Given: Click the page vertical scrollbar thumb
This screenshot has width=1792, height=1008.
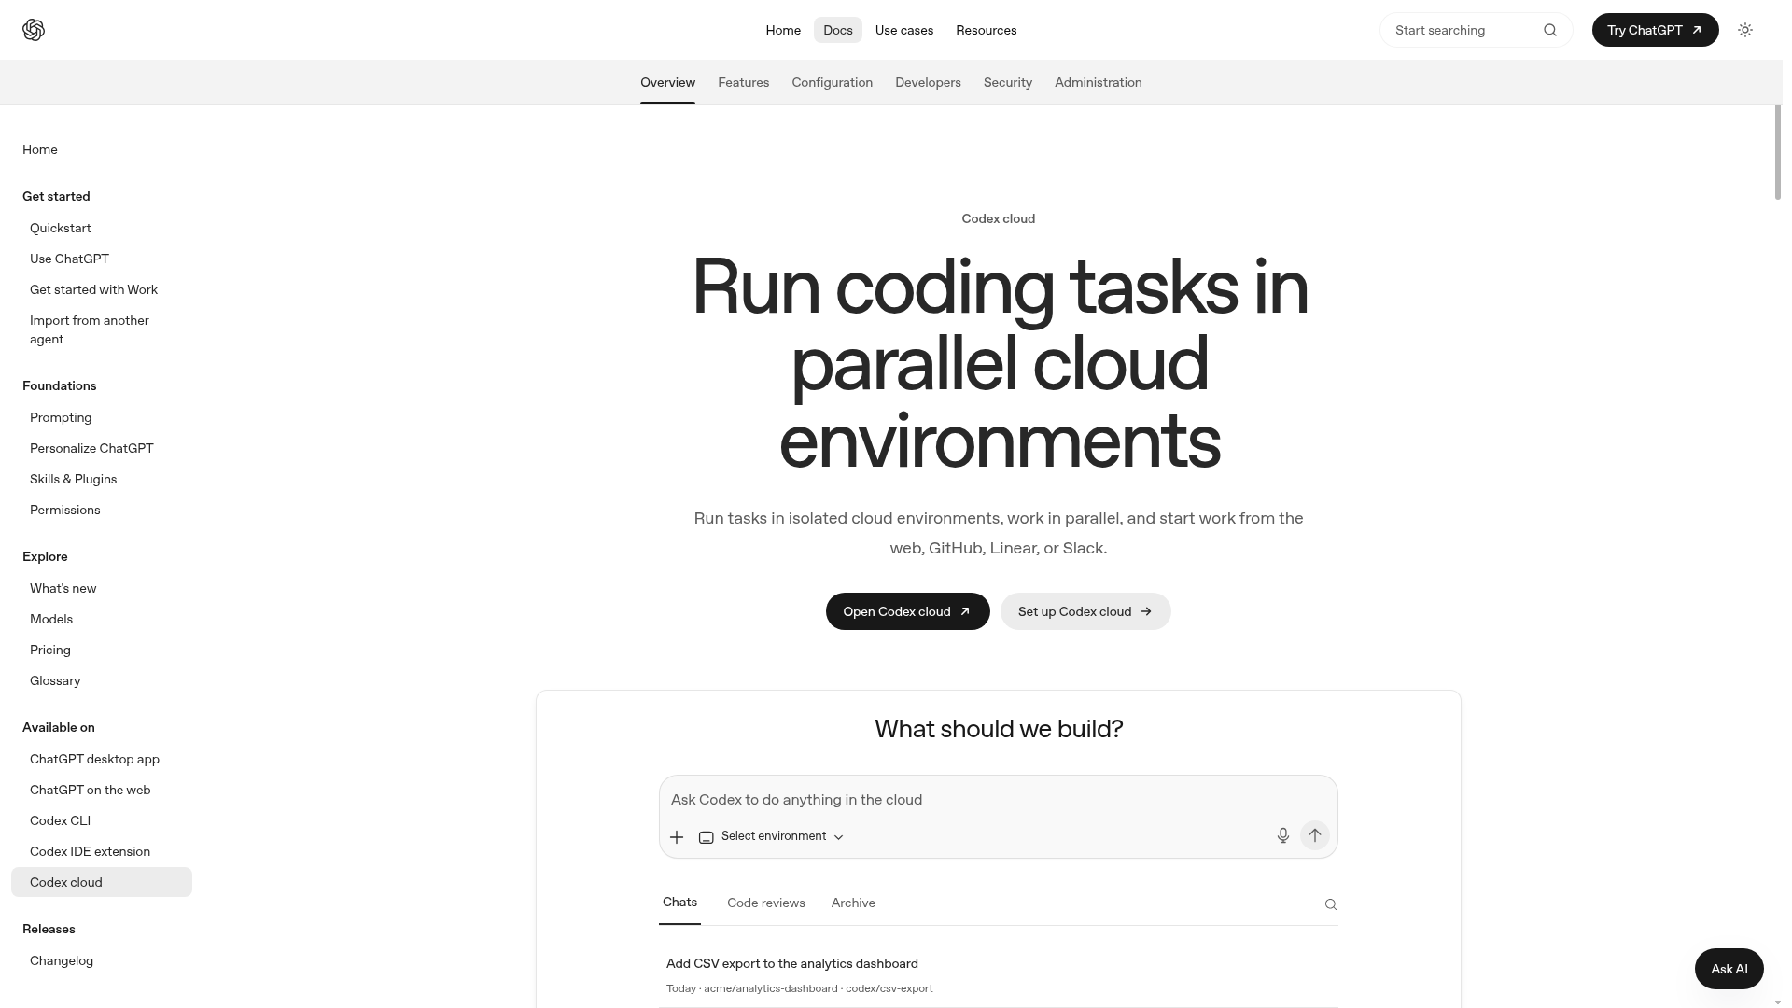Looking at the screenshot, I should [x=1778, y=152].
